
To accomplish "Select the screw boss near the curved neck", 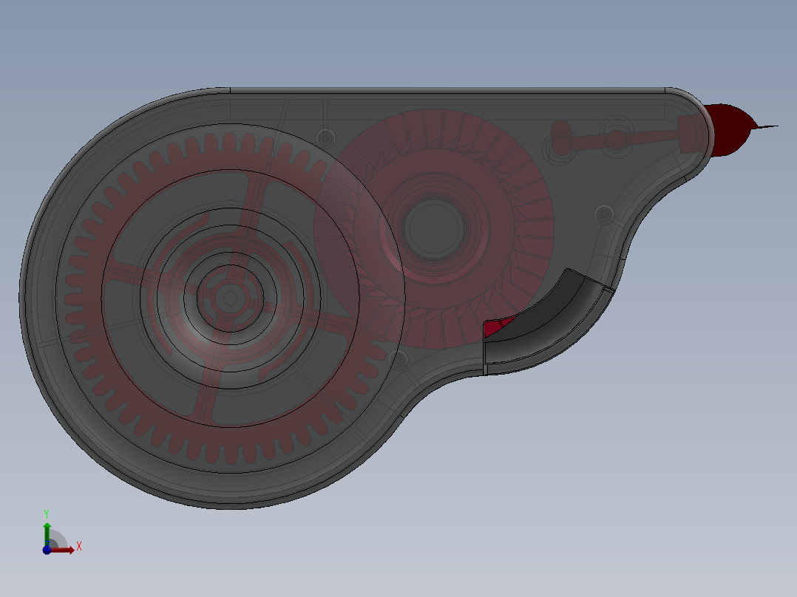I will tap(604, 215).
